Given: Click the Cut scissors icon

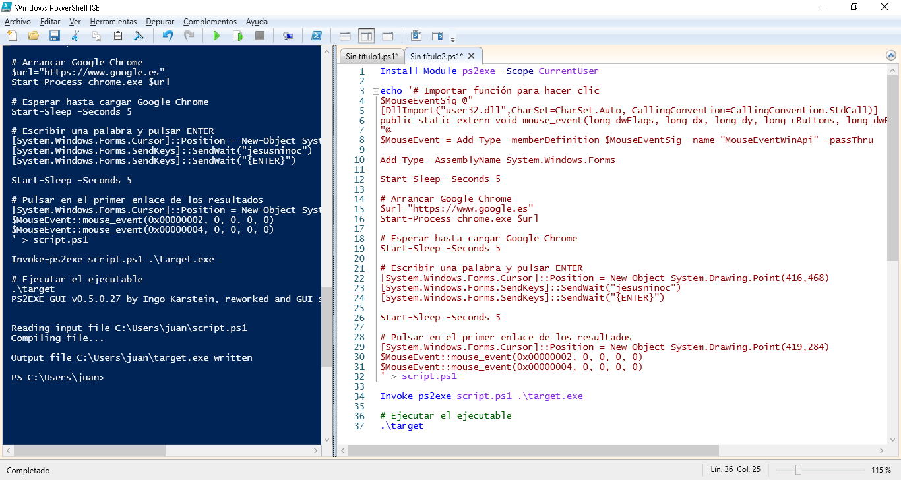Looking at the screenshot, I should [x=75, y=36].
